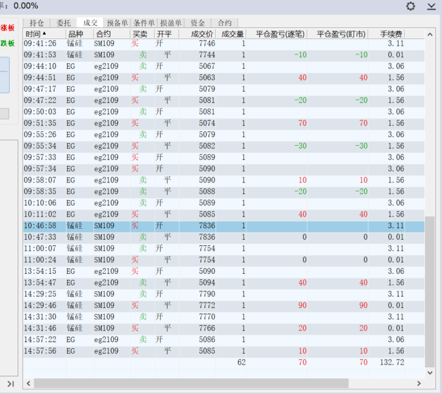Screen dimensions: 442x394
Task: Select the trade row at 14:31:30
Action: point(224,317)
